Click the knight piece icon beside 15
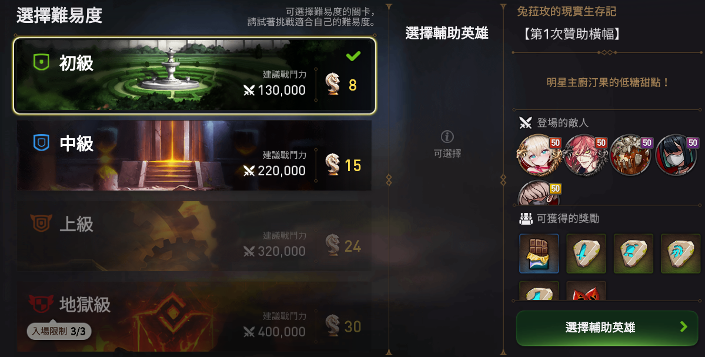Image resolution: width=705 pixels, height=357 pixels. 333,165
